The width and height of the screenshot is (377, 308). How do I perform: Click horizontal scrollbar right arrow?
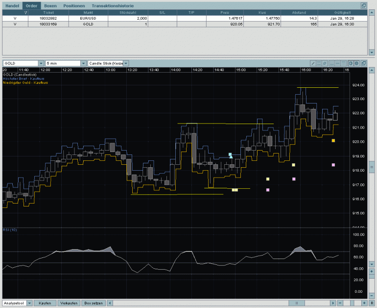[x=333, y=303]
